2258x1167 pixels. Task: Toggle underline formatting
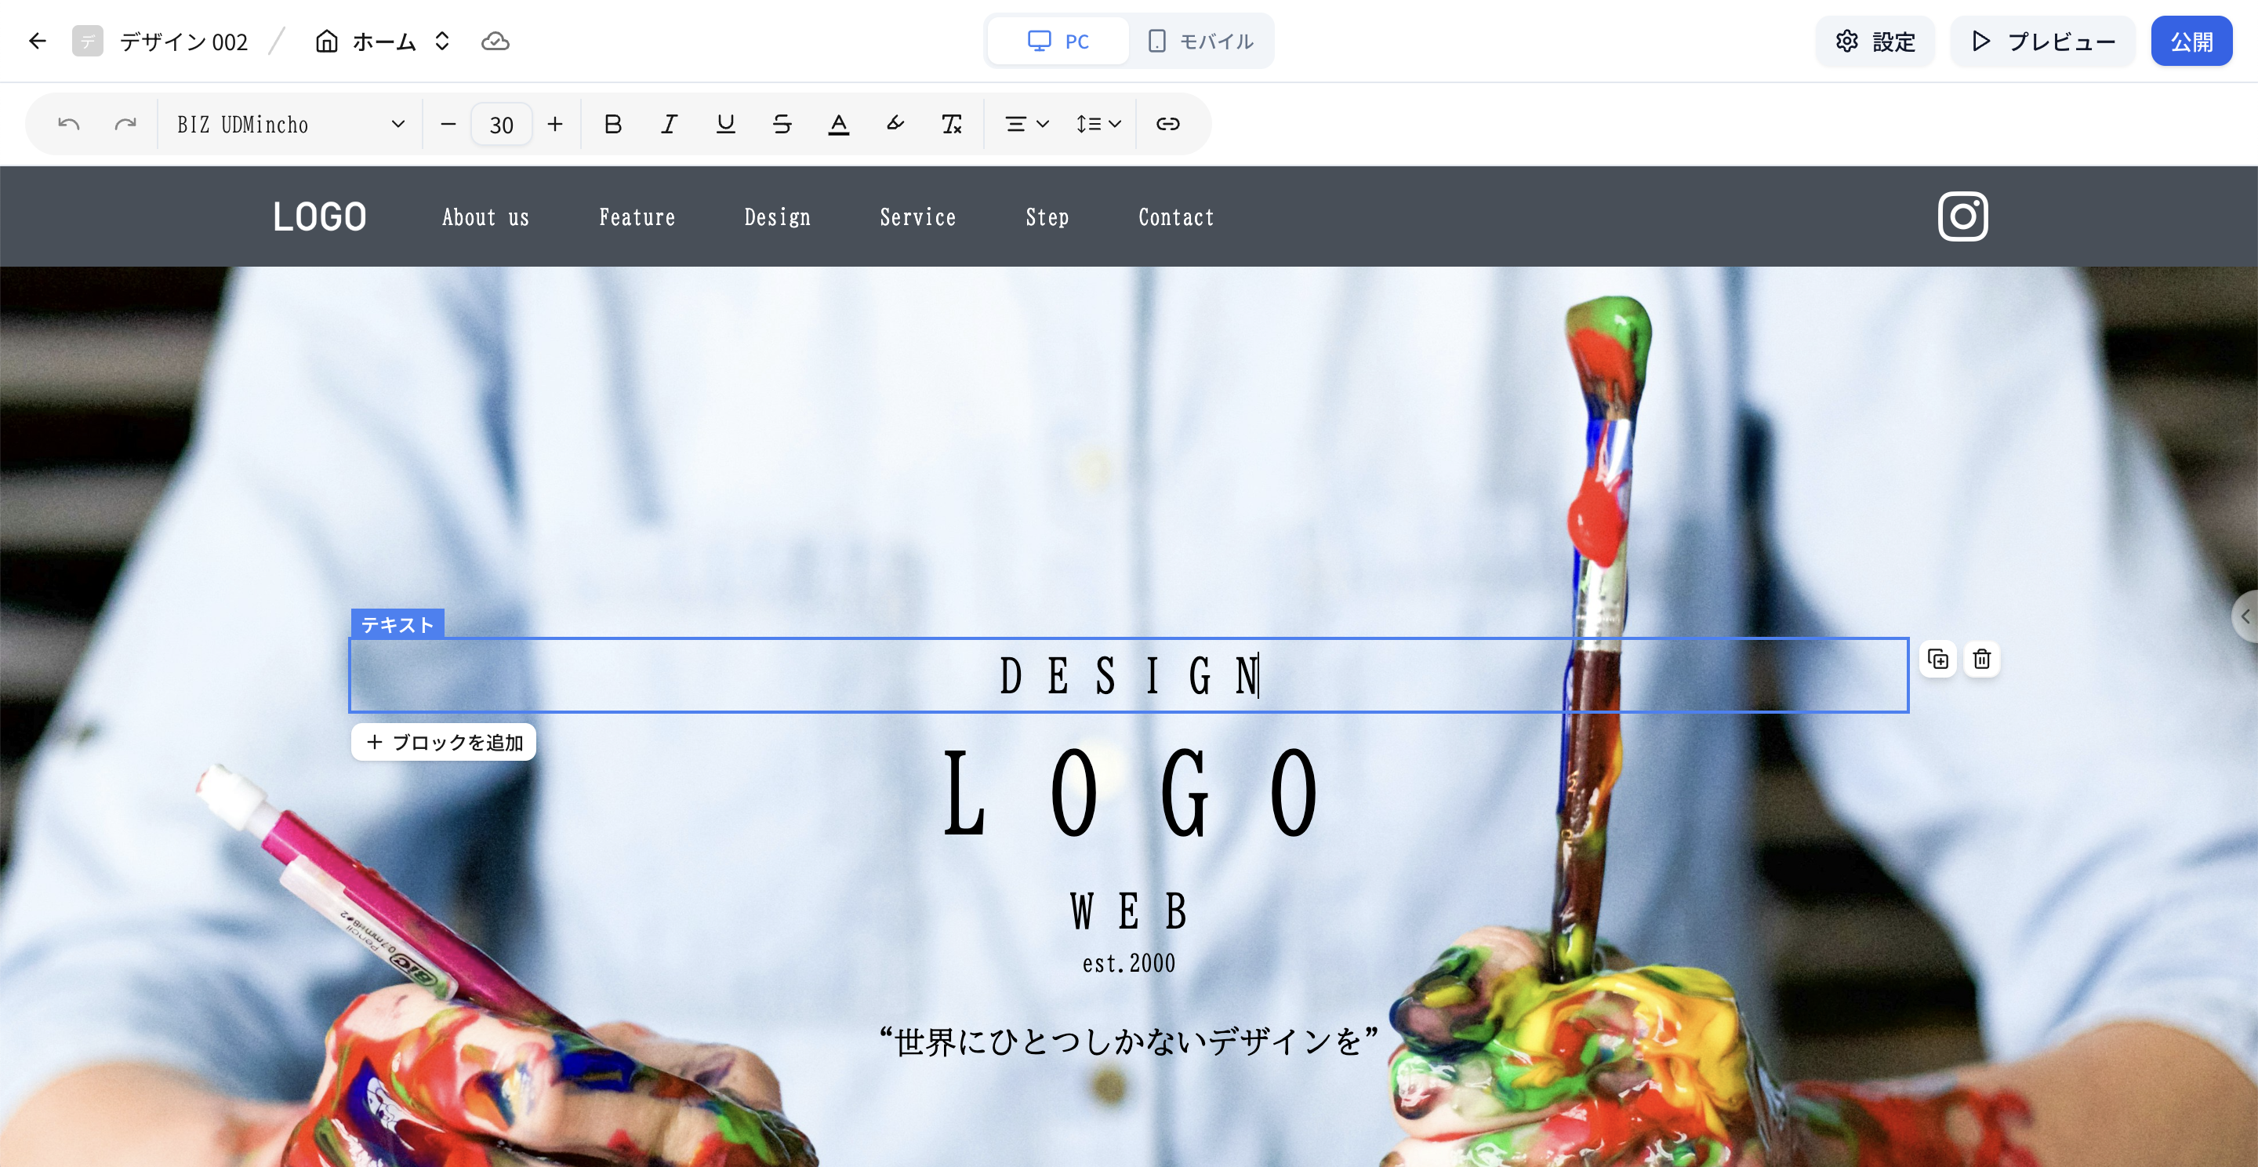[x=725, y=124]
